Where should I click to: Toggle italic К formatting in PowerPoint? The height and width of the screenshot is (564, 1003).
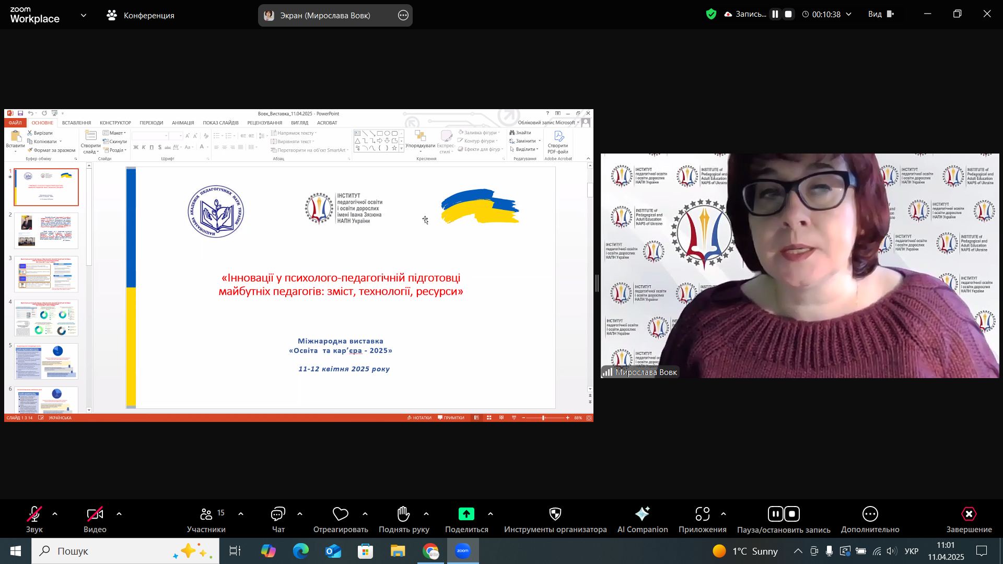click(x=144, y=148)
